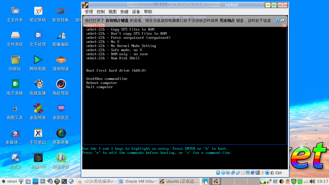
Task: Click the mouse integration status icon
Action: 262,173
